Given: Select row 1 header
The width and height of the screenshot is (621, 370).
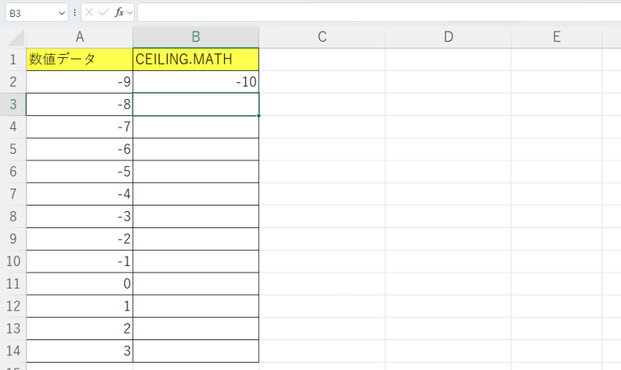Looking at the screenshot, I should (13, 60).
